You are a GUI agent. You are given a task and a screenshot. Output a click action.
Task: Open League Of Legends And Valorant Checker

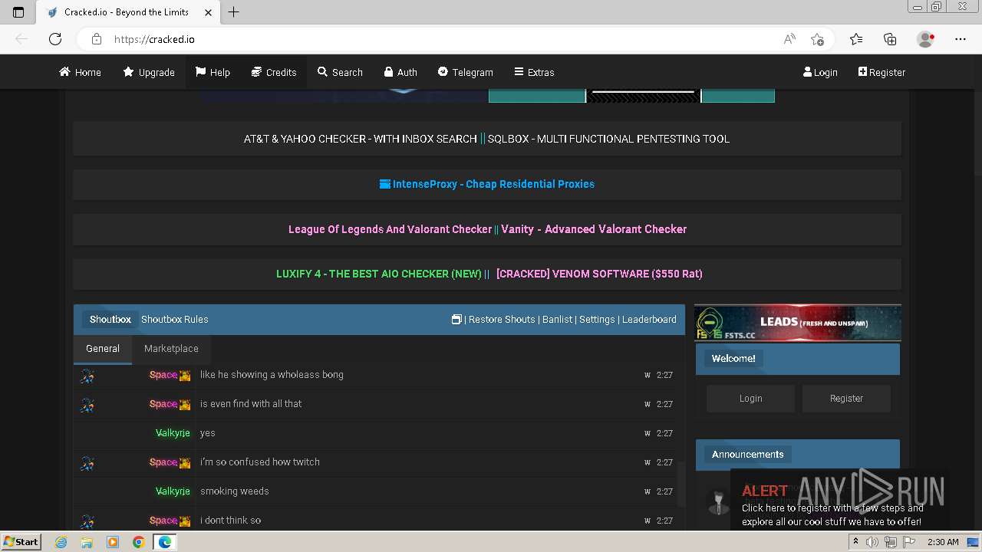tap(390, 229)
